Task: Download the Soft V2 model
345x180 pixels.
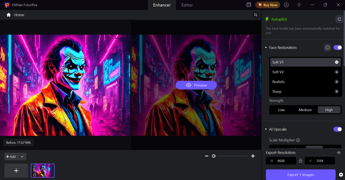Action: click(x=337, y=72)
